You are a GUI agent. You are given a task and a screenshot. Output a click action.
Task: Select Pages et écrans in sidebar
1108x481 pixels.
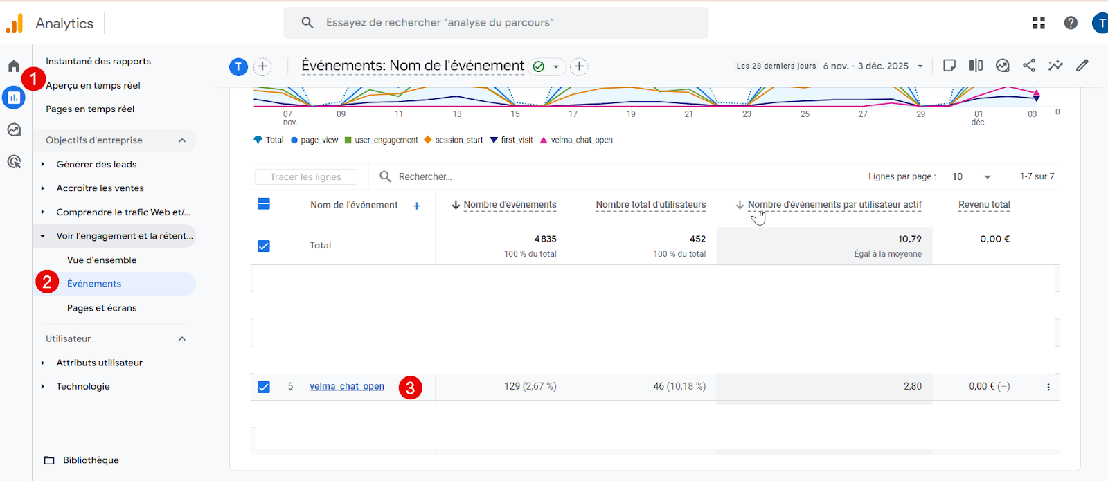[x=102, y=308]
